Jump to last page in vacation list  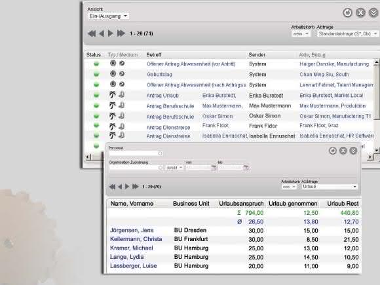pyautogui.click(x=135, y=186)
